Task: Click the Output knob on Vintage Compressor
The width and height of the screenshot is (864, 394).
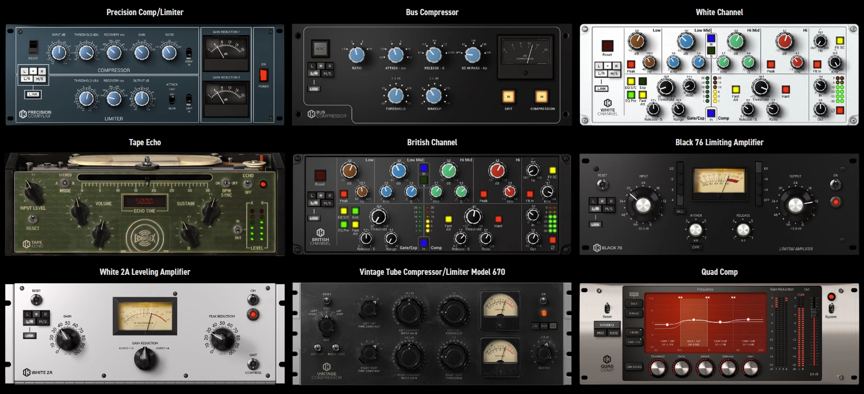Action: tap(544, 354)
